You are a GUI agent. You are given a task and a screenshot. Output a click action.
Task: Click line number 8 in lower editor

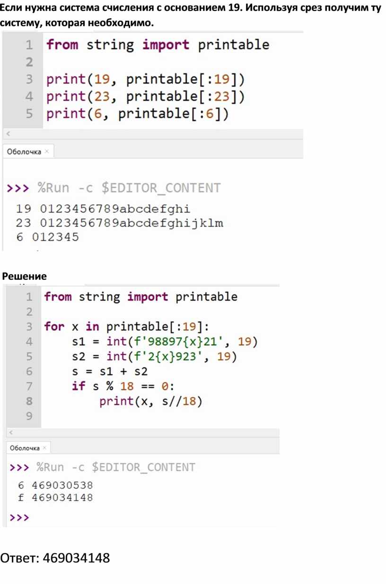(x=29, y=401)
